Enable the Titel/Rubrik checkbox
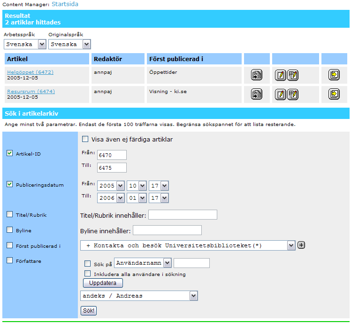The height and width of the screenshot is (323, 351). click(10, 214)
